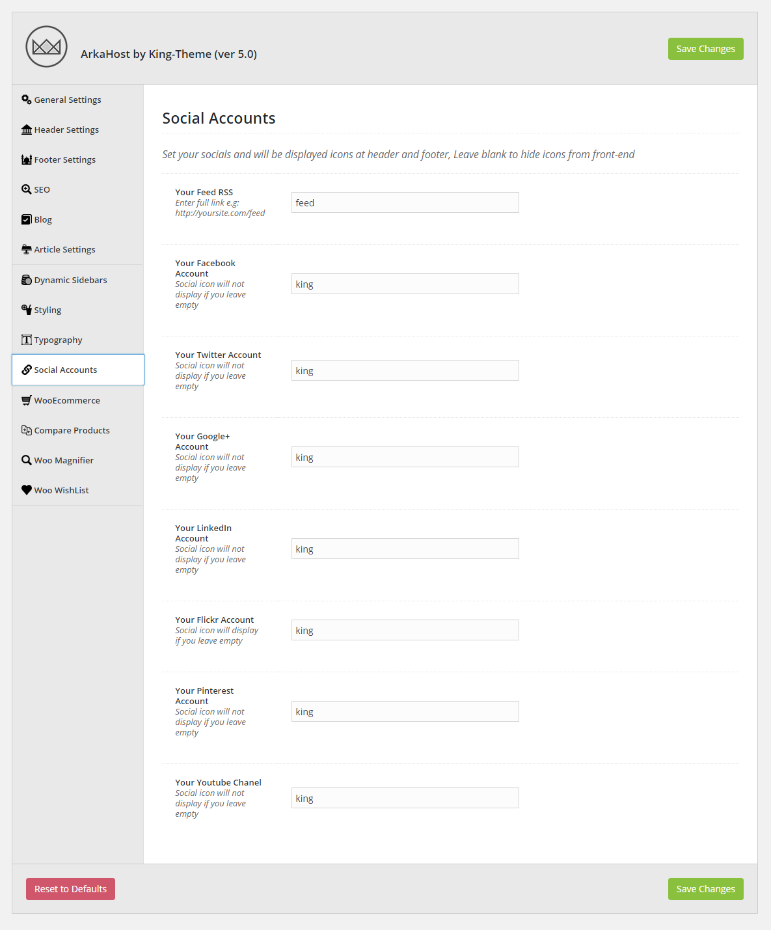Click the top Save Changes button
Screen dimensions: 771x930
(x=706, y=49)
